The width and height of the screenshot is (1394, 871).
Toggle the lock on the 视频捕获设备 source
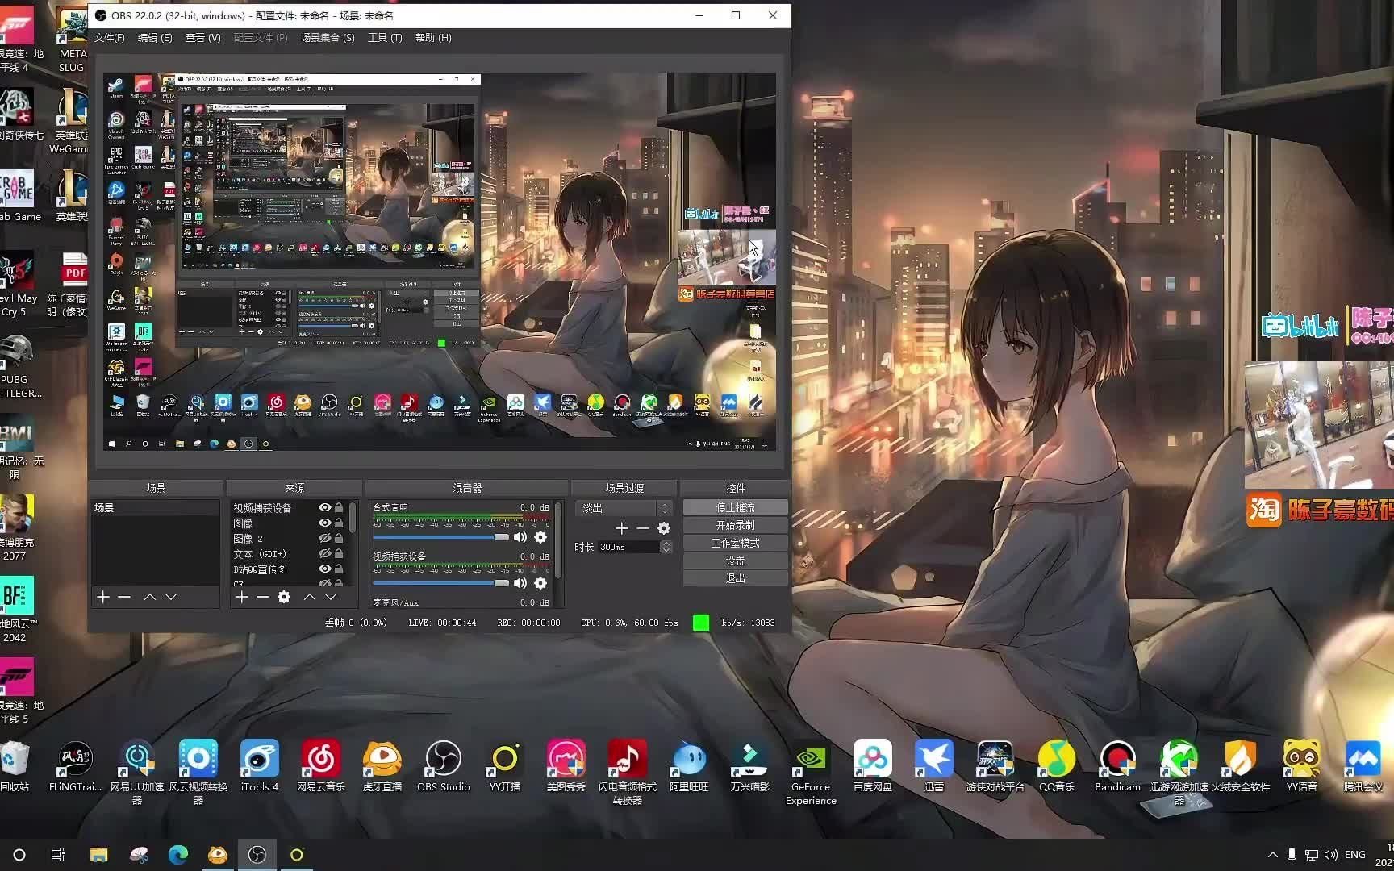[339, 508]
